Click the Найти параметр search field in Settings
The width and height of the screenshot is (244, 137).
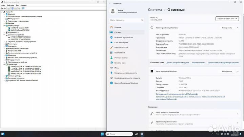point(126,20)
